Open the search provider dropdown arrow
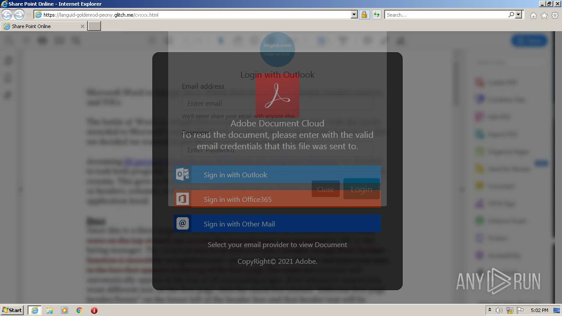The image size is (562, 316). 519,15
